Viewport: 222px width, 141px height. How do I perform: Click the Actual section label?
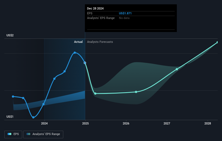click(x=78, y=42)
